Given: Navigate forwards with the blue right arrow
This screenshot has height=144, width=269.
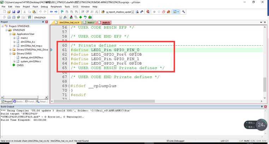Looking at the screenshot, I should tap(56, 12).
